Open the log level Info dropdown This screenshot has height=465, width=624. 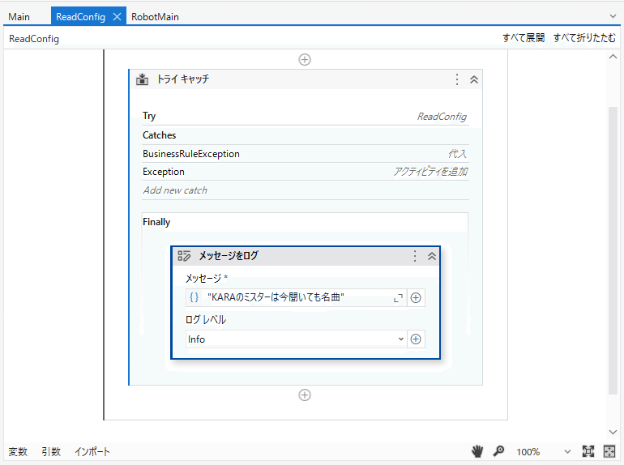[296, 339]
